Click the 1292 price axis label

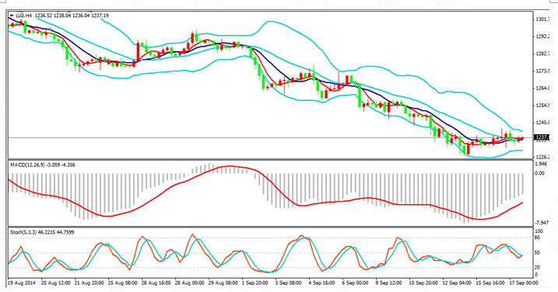point(542,36)
